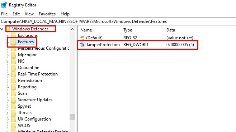Select the Remediation key label
The width and height of the screenshot is (236, 132).
point(30,80)
